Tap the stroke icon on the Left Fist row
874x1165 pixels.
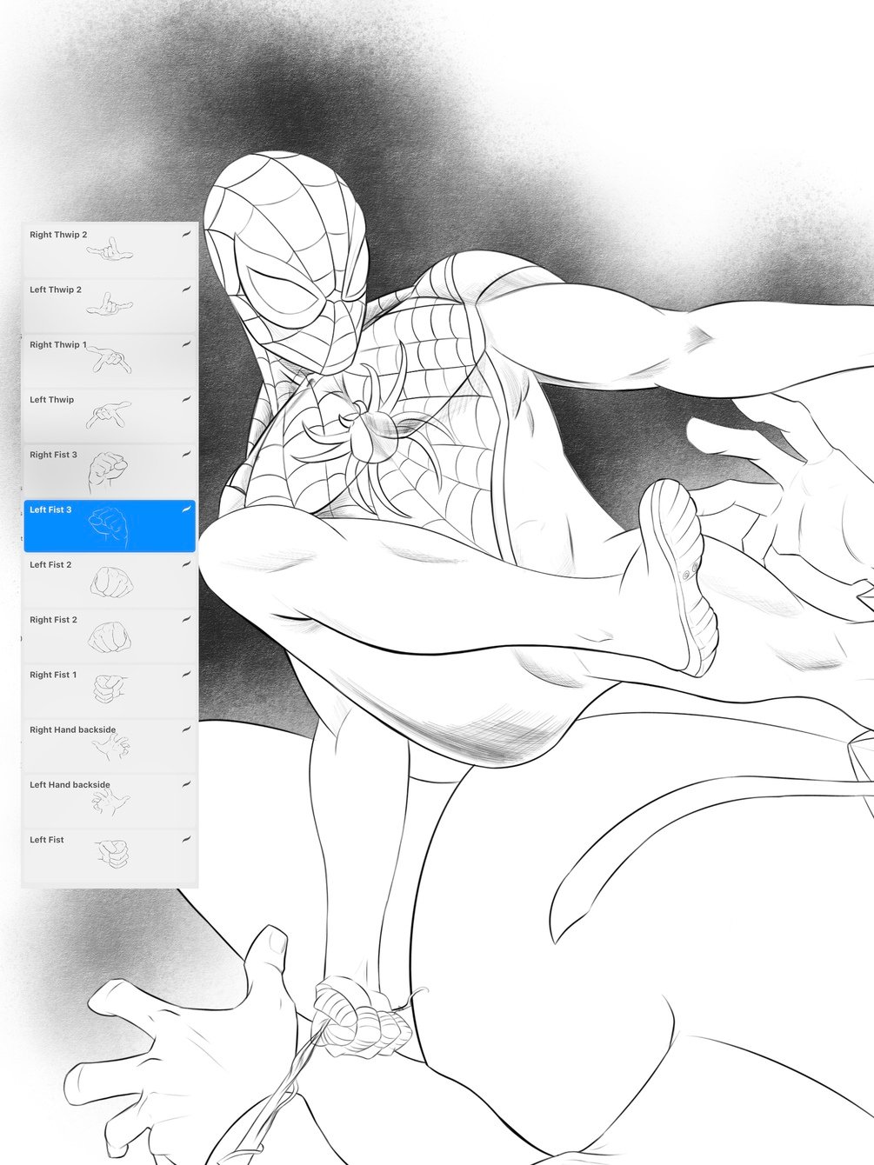[186, 840]
